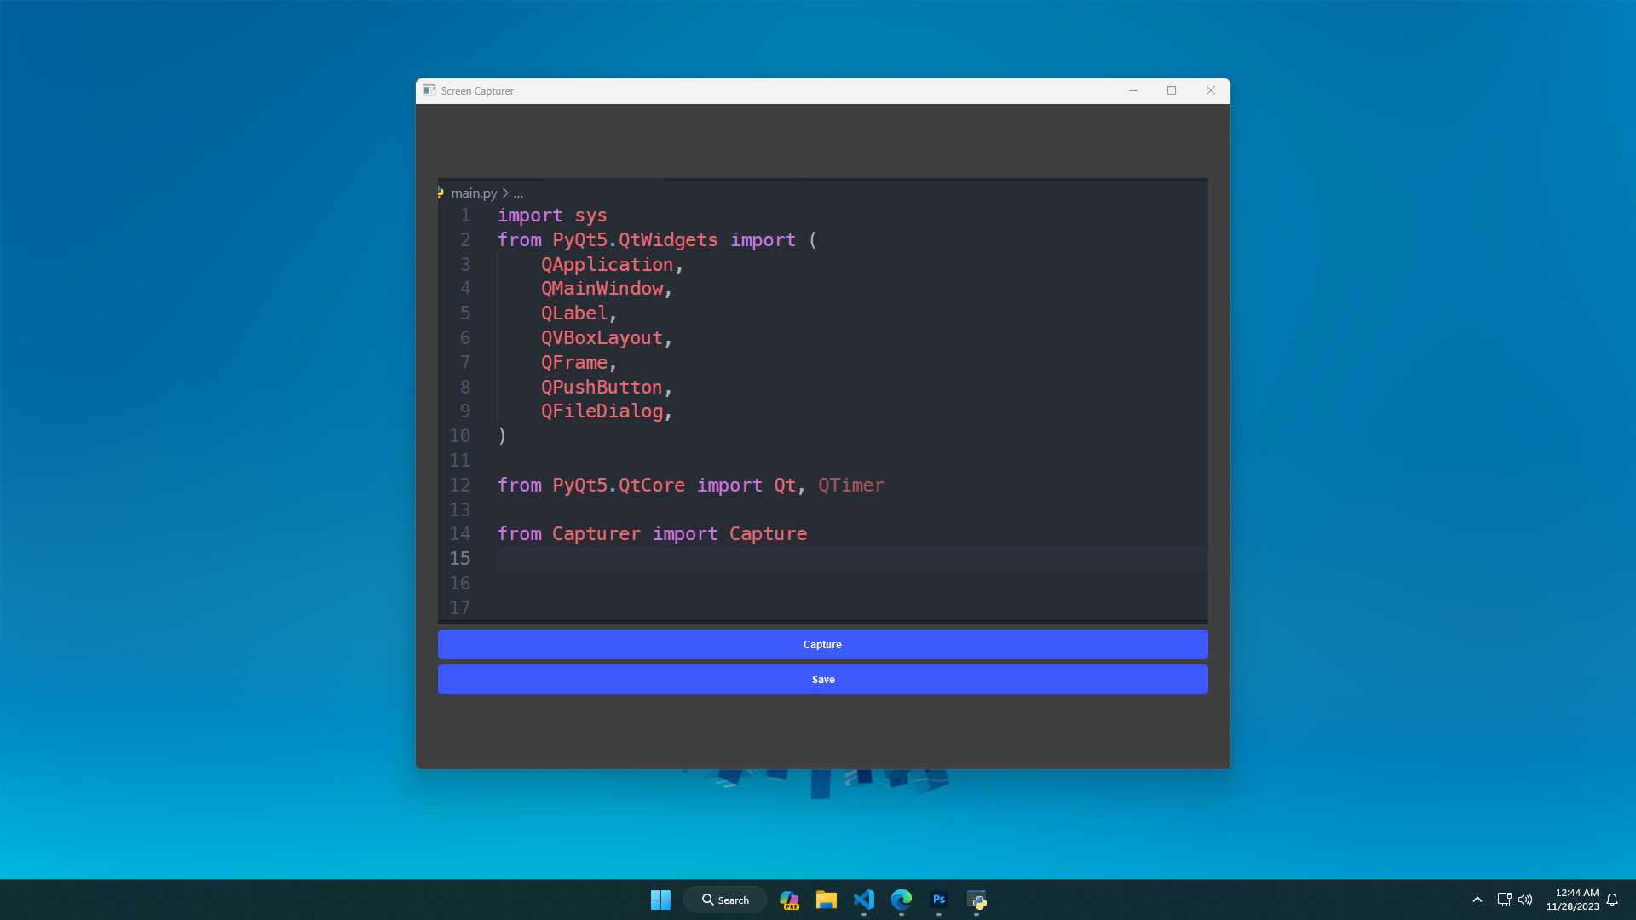
Task: Maximize the Screen Capturer window
Action: 1172,90
